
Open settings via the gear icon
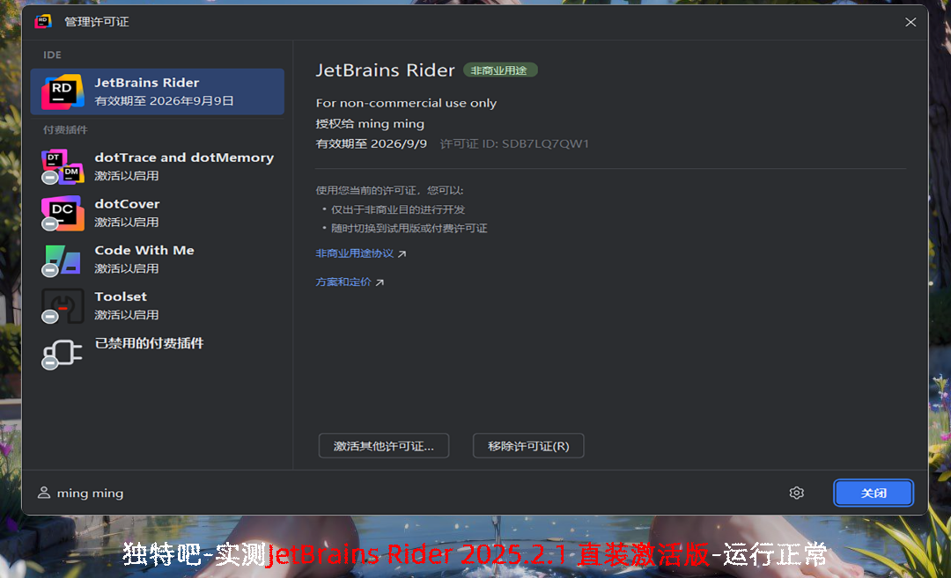(797, 493)
